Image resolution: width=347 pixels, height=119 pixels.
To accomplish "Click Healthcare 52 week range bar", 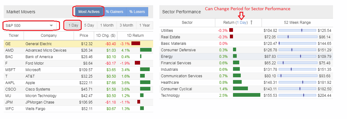I will pyautogui.click(x=297, y=82).
